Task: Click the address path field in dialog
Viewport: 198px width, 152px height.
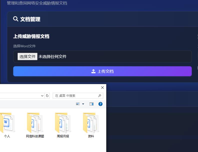Action: pos(20,96)
